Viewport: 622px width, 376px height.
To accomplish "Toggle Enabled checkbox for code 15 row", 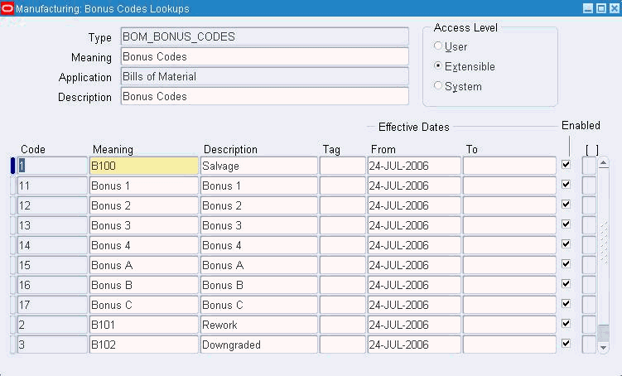I will (x=566, y=263).
